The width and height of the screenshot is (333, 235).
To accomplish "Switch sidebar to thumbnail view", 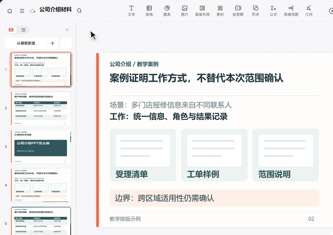I will click(x=11, y=30).
